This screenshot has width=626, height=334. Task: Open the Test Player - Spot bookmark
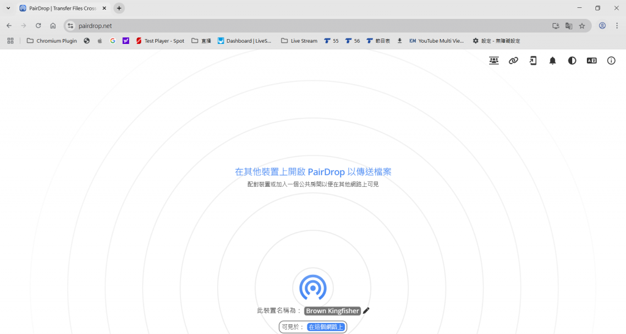[x=160, y=41]
